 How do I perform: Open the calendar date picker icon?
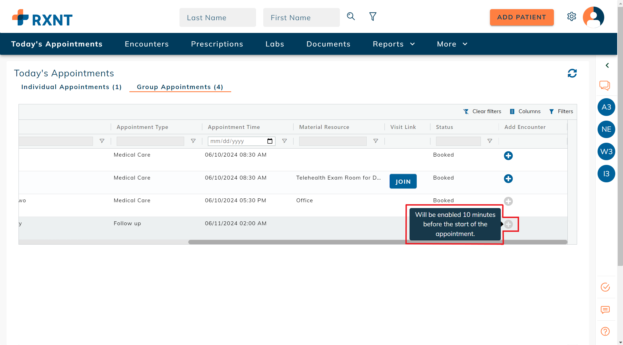(270, 141)
